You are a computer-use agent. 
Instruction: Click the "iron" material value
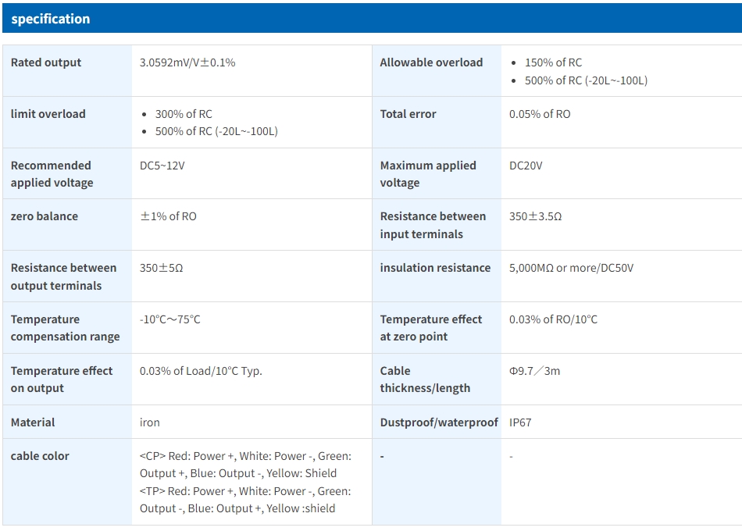pos(150,422)
